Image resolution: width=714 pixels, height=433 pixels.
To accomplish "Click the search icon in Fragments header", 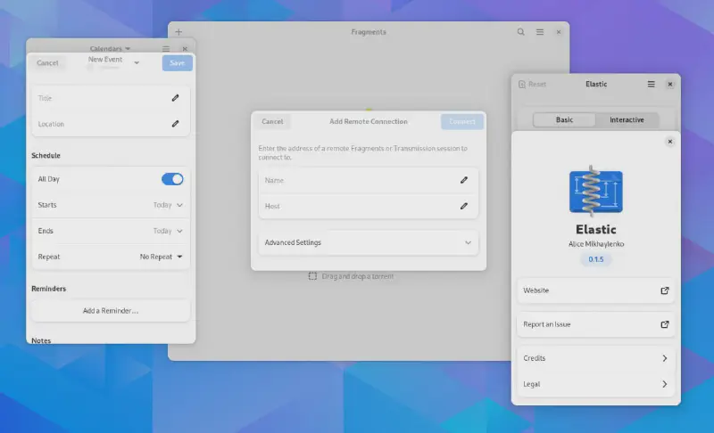I will pos(521,32).
